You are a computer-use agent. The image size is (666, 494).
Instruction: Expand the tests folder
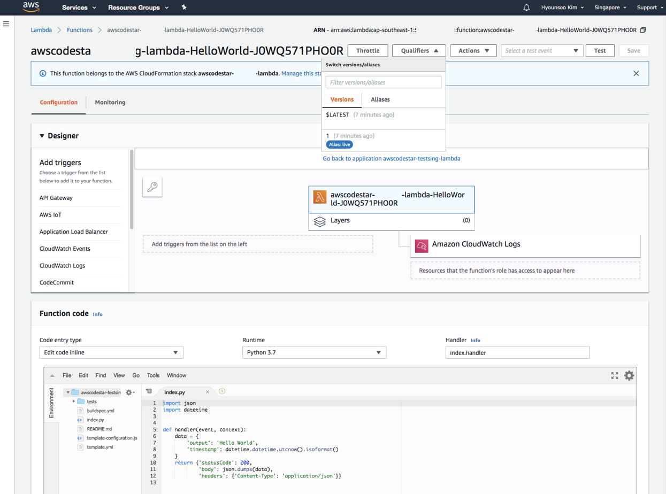74,402
